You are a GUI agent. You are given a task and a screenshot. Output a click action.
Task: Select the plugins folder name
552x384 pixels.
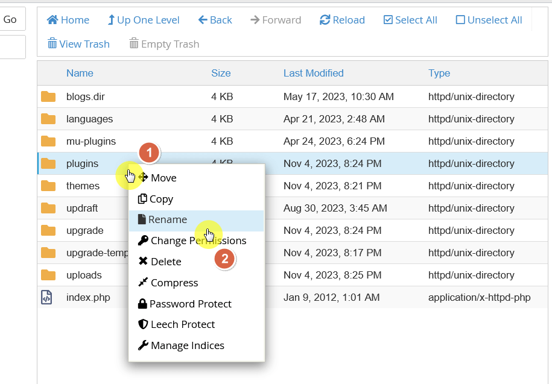pyautogui.click(x=83, y=164)
